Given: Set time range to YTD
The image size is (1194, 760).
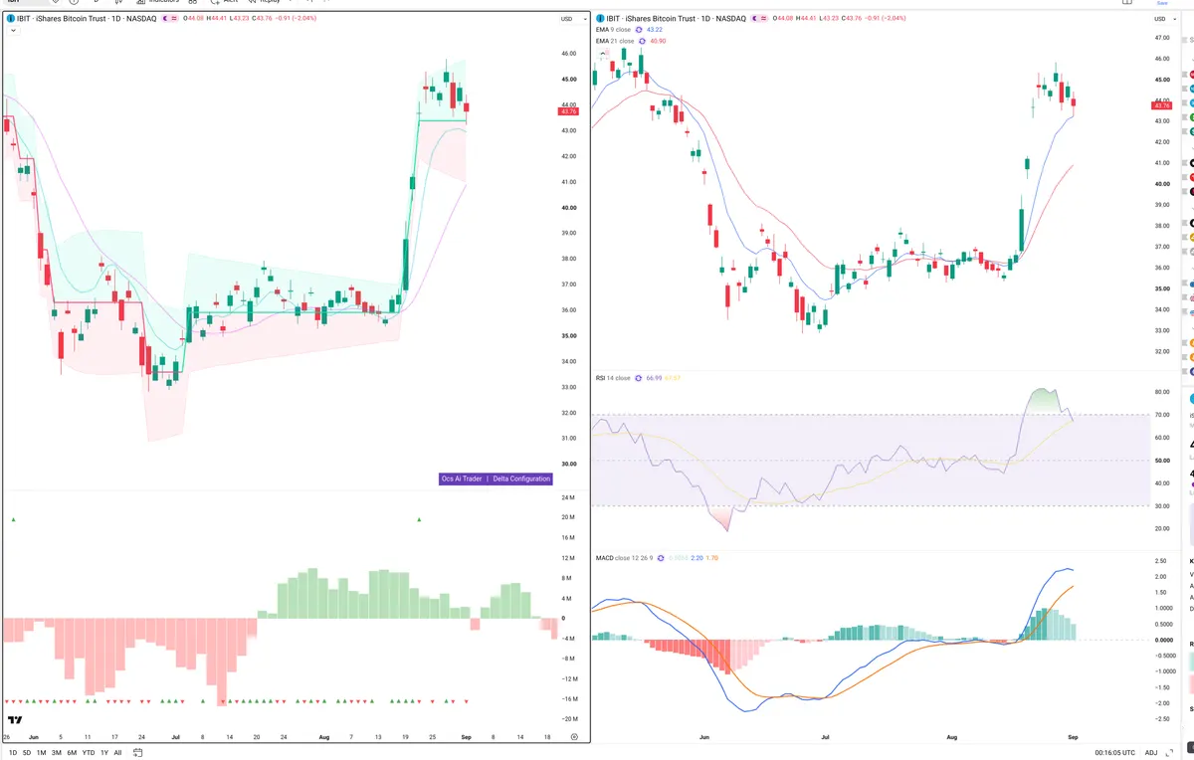Looking at the screenshot, I should click(x=89, y=753).
